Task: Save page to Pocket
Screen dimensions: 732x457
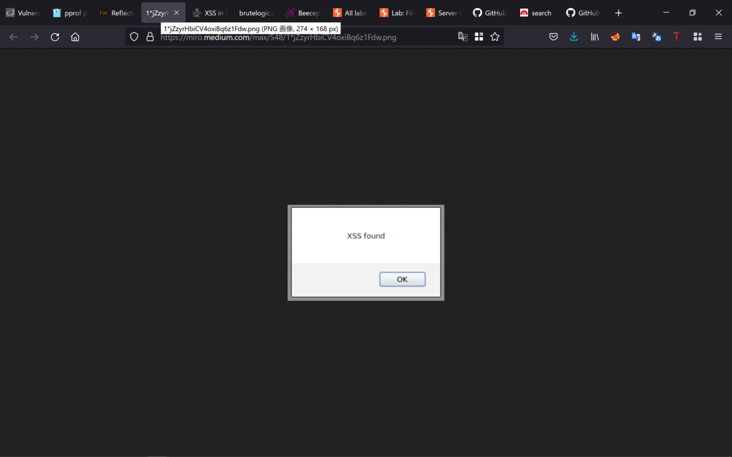Action: pyautogui.click(x=553, y=37)
